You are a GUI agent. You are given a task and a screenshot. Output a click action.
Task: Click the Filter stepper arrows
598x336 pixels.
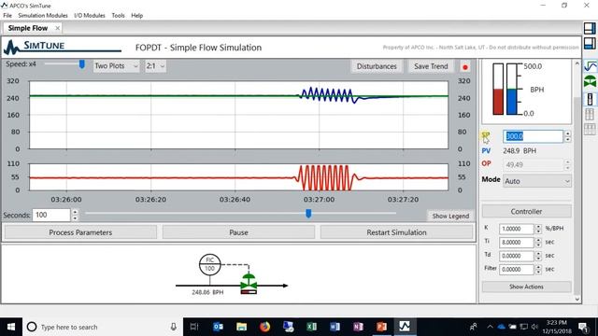point(538,270)
